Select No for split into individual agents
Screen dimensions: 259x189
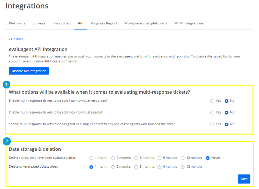coord(227,113)
